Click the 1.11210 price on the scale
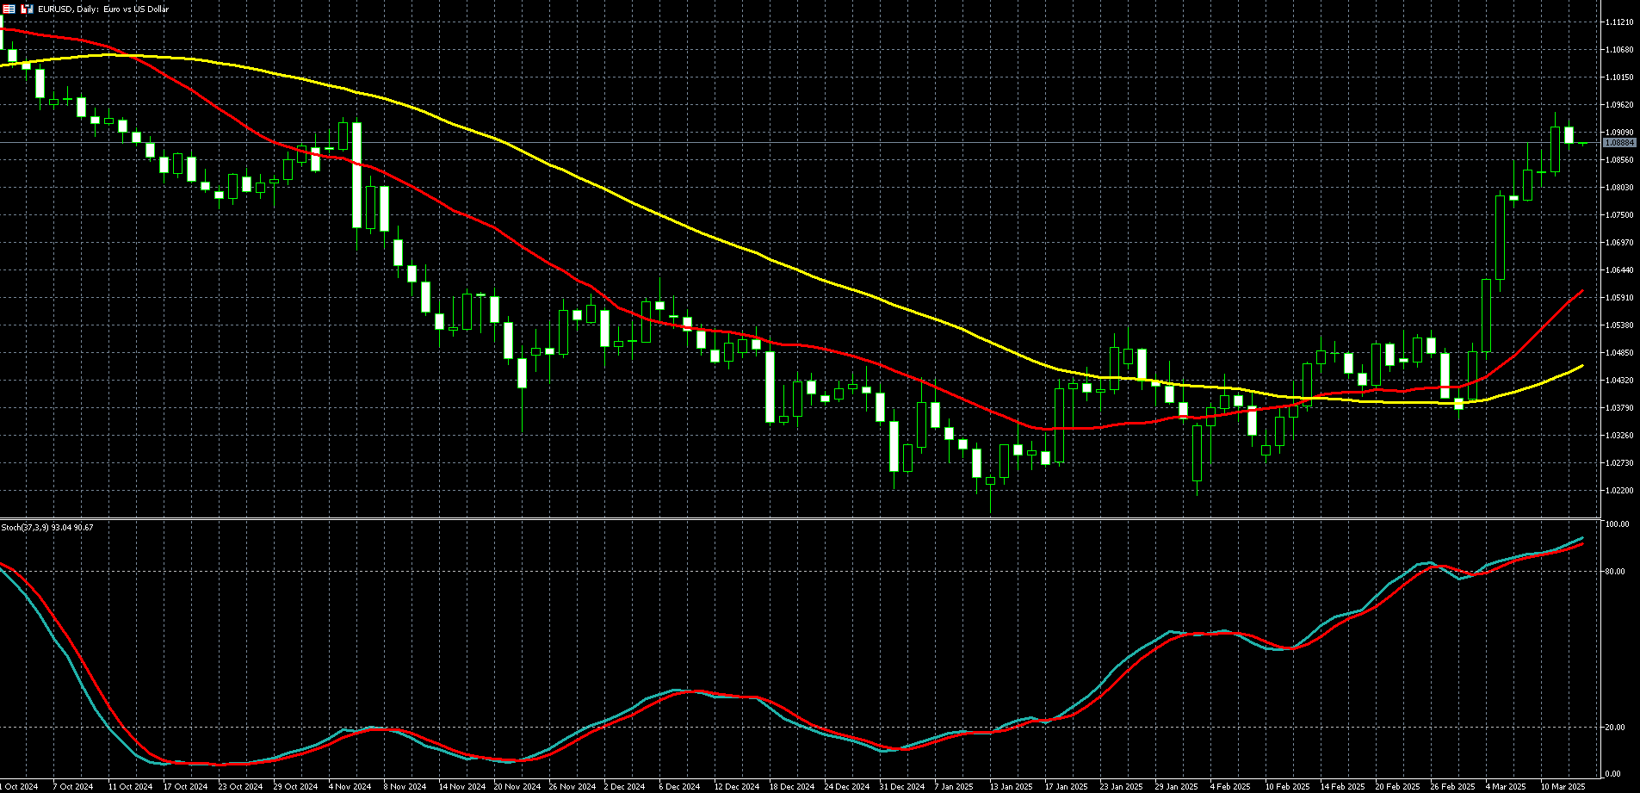 click(1619, 22)
